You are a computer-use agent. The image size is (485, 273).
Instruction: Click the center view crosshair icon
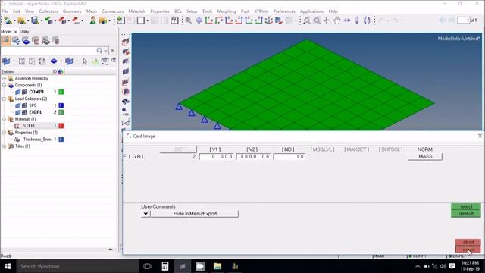[x=327, y=20]
